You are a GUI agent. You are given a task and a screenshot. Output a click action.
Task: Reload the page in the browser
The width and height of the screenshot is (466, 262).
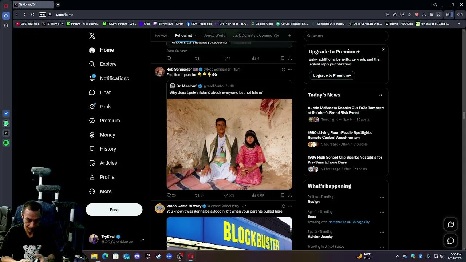point(33,15)
